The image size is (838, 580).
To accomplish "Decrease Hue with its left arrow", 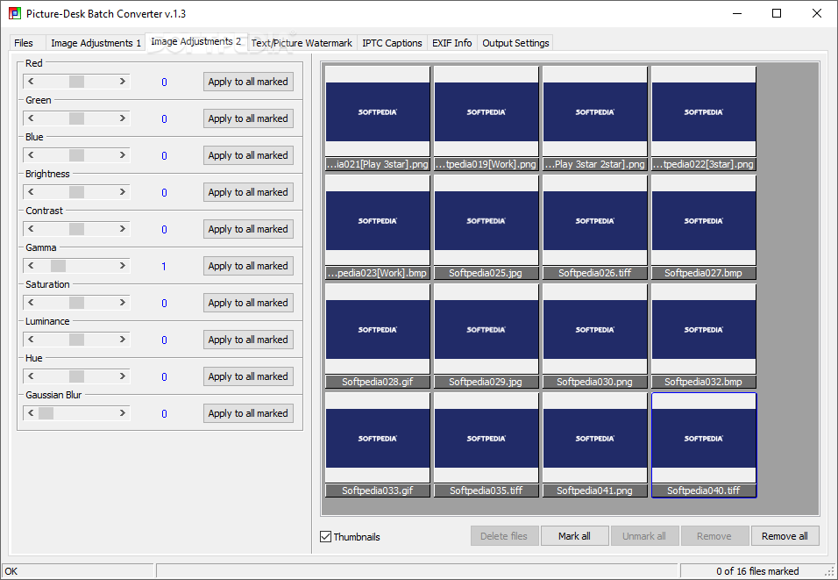I will click(31, 376).
